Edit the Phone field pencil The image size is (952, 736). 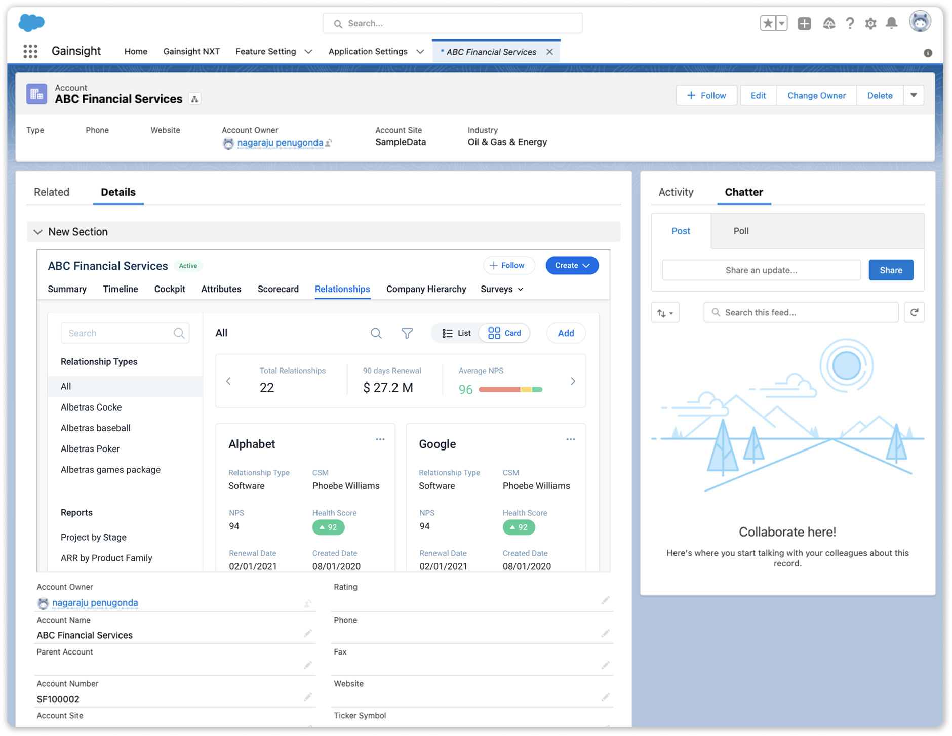[x=606, y=633]
